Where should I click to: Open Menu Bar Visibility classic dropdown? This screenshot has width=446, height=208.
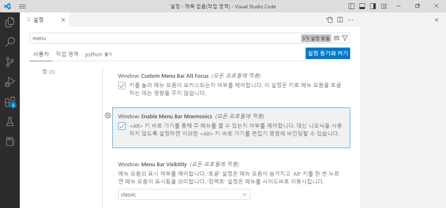[184, 195]
